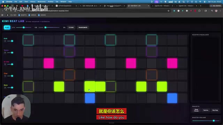
Task: Turn off the fourth Bass step
Action: coord(59,86)
